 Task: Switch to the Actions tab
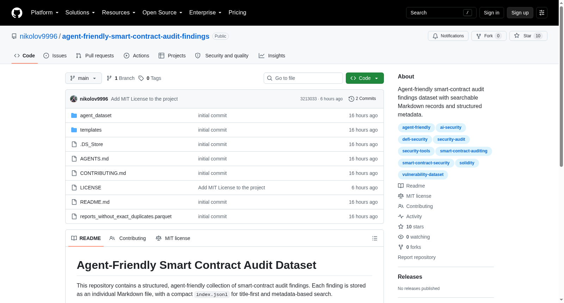(x=136, y=56)
